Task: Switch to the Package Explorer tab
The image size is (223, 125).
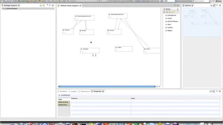Action: point(10,6)
